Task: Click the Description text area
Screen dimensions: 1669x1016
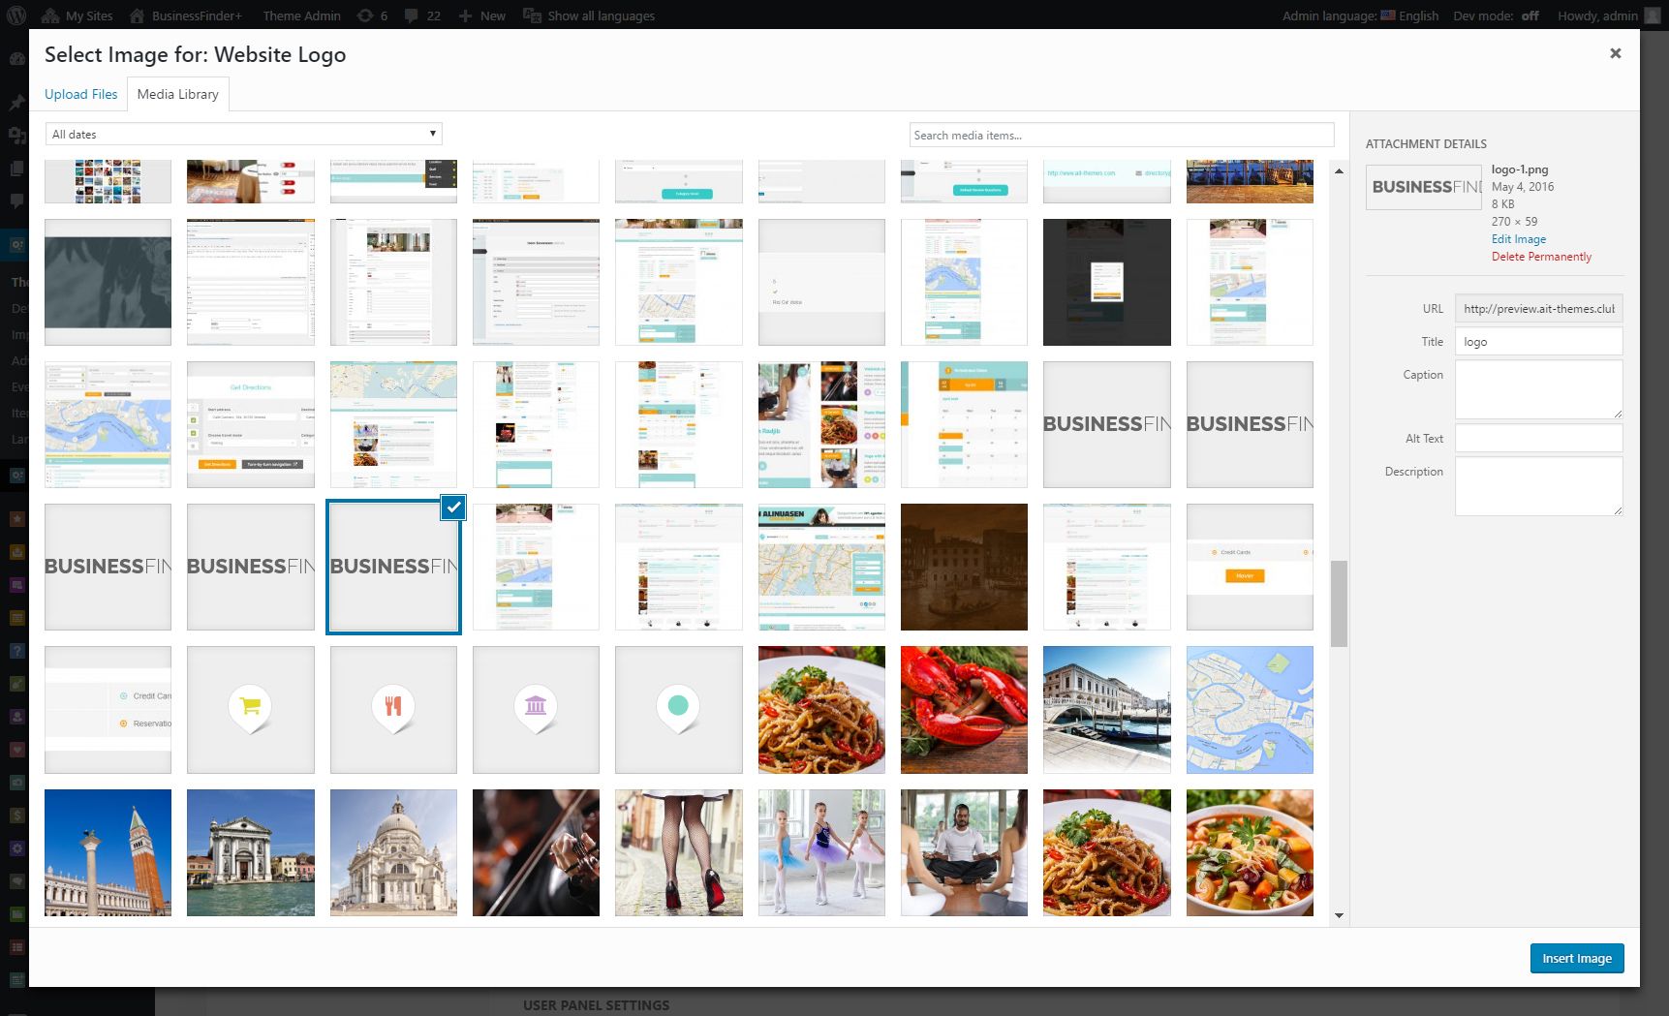Action: coord(1538,486)
